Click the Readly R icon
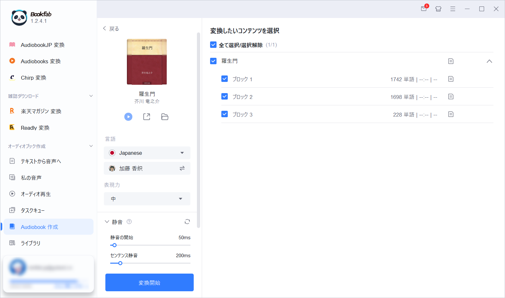The height and width of the screenshot is (298, 505). tap(12, 127)
